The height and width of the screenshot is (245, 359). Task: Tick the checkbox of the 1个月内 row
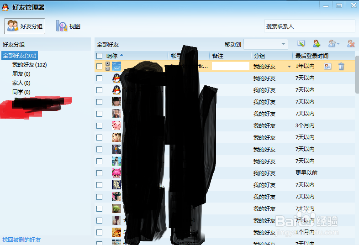pos(100,232)
